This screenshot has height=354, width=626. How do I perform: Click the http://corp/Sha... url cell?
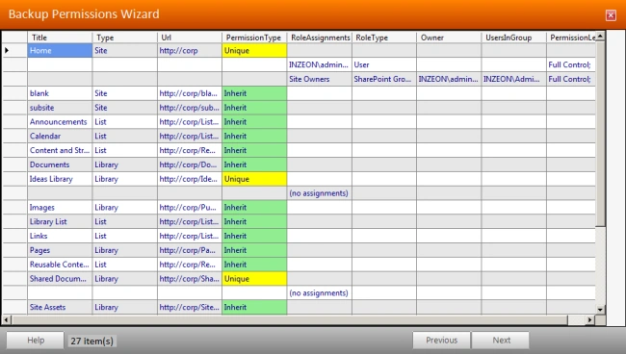coord(190,279)
